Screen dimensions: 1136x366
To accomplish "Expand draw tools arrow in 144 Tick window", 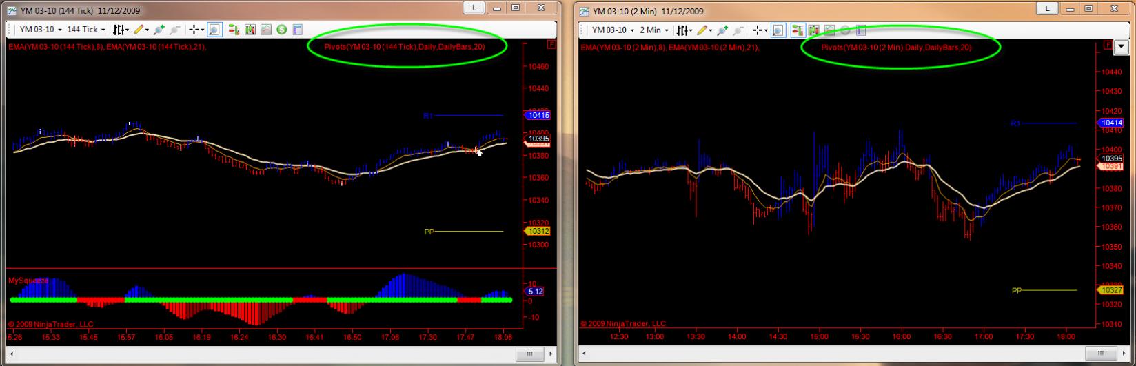I will pyautogui.click(x=148, y=30).
